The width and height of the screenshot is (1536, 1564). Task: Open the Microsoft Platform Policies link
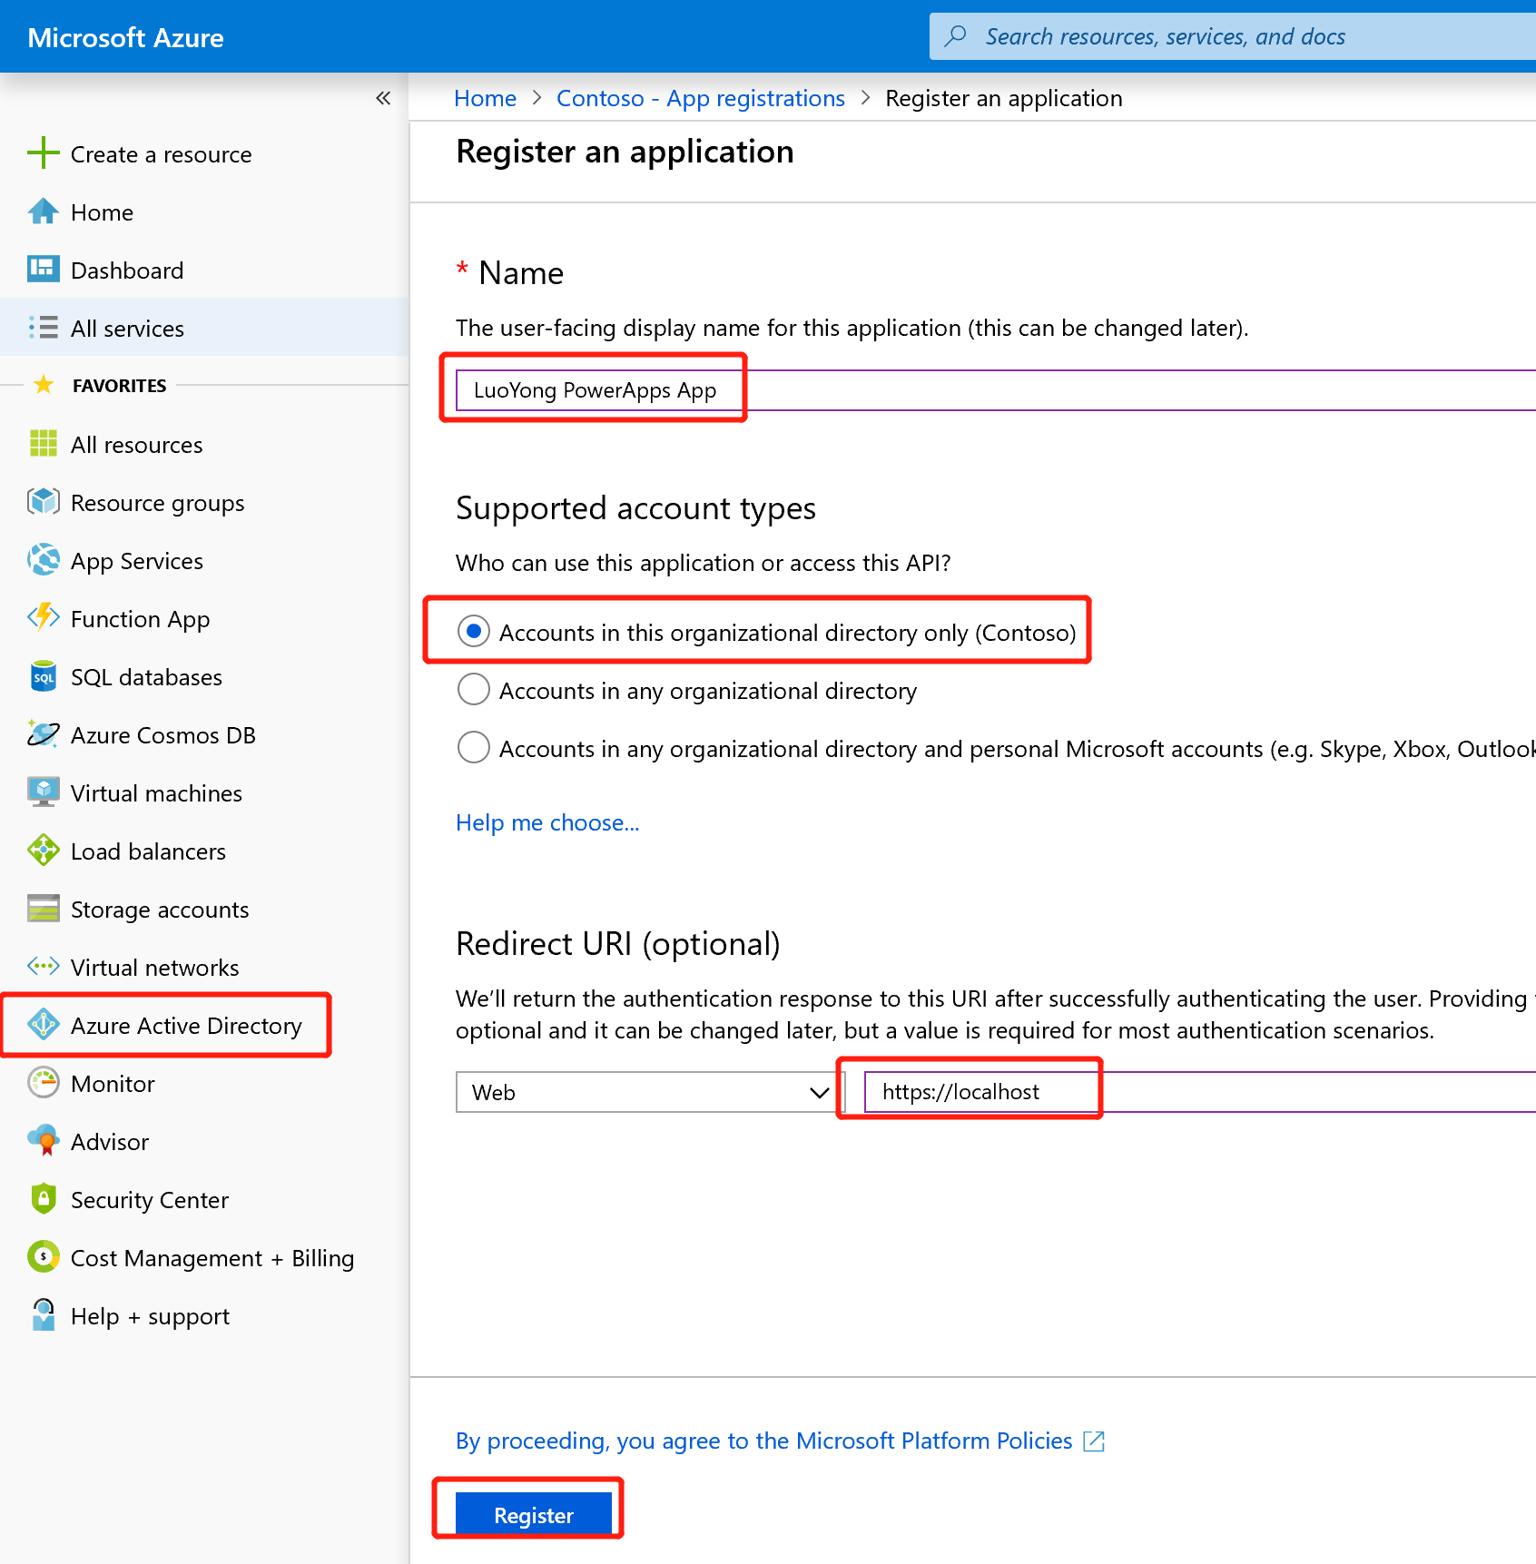click(763, 1441)
